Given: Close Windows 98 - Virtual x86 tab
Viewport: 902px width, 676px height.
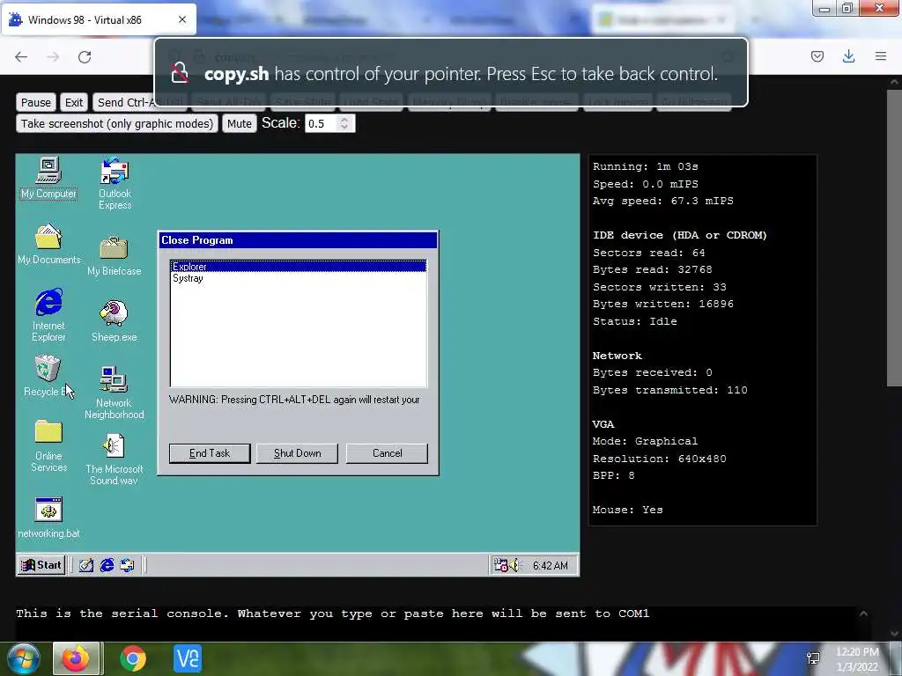Looking at the screenshot, I should coord(182,19).
